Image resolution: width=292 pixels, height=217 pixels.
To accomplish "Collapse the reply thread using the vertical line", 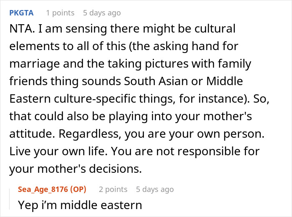I will (10, 199).
